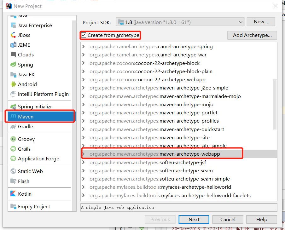Screen dimensions: 285x230
Task: Click the IntelliJ Platform Plugin icon
Action: pyautogui.click(x=13, y=94)
